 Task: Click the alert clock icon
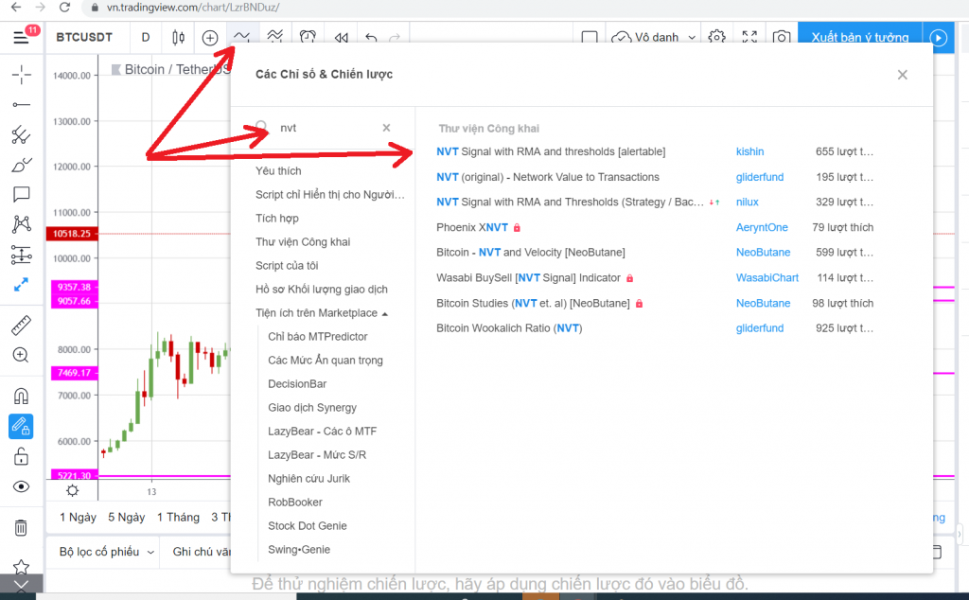[x=308, y=37]
